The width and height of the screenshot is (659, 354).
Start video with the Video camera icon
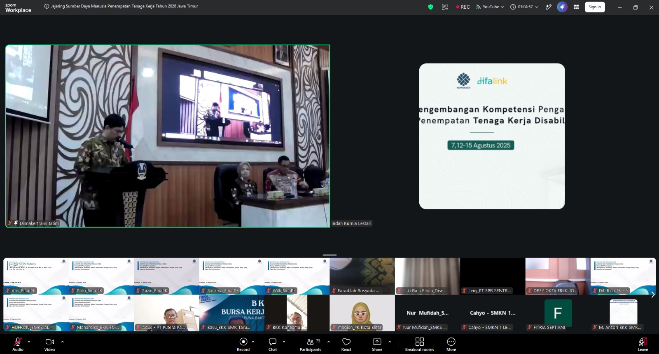click(x=49, y=344)
